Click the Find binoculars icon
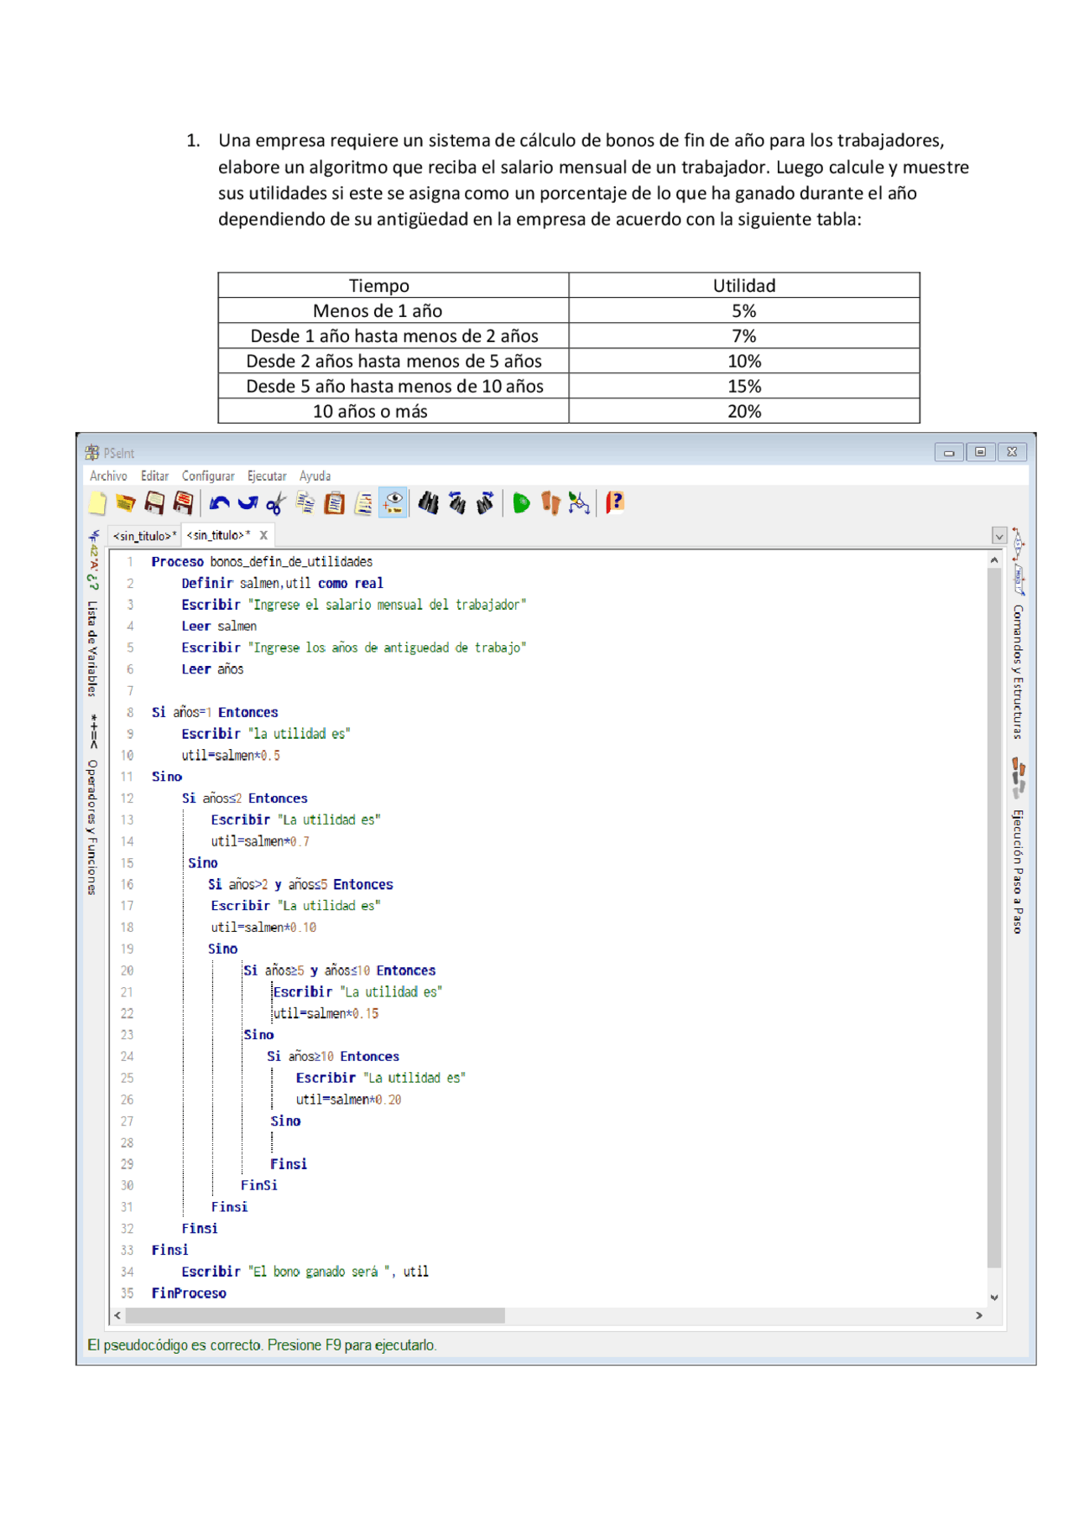 pos(429,503)
